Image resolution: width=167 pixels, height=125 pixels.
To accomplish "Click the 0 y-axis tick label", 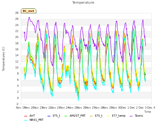I will pyautogui.click(x=18, y=98).
